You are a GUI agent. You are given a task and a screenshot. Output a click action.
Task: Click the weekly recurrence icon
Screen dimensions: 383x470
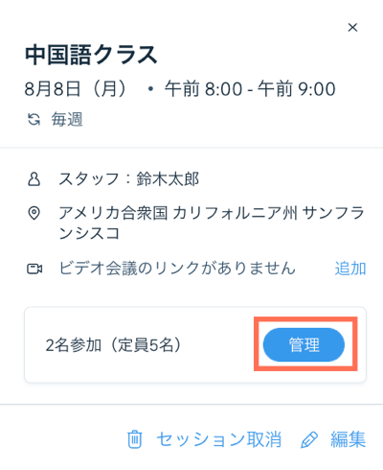(x=34, y=120)
